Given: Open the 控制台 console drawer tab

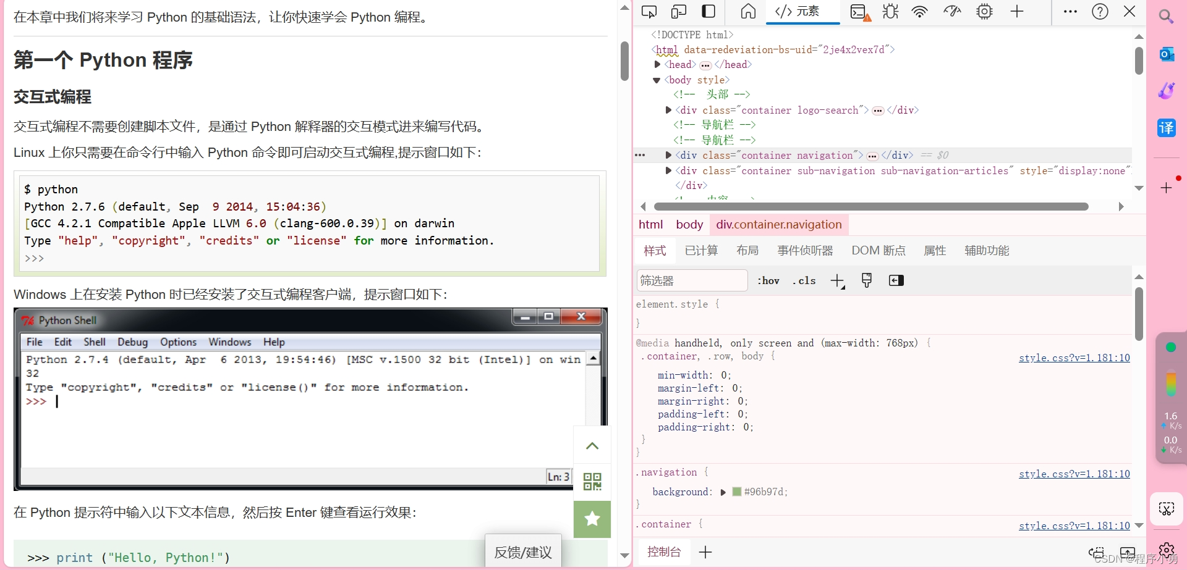Looking at the screenshot, I should tap(664, 552).
